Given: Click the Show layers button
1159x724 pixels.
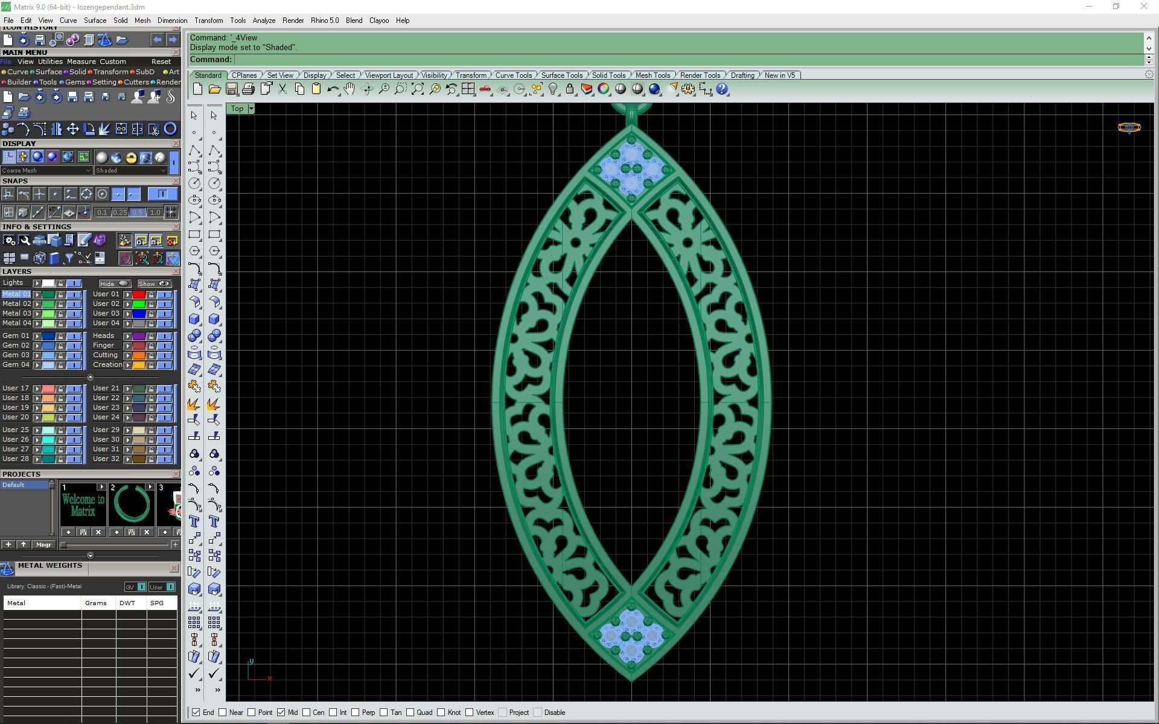Looking at the screenshot, I should [154, 284].
